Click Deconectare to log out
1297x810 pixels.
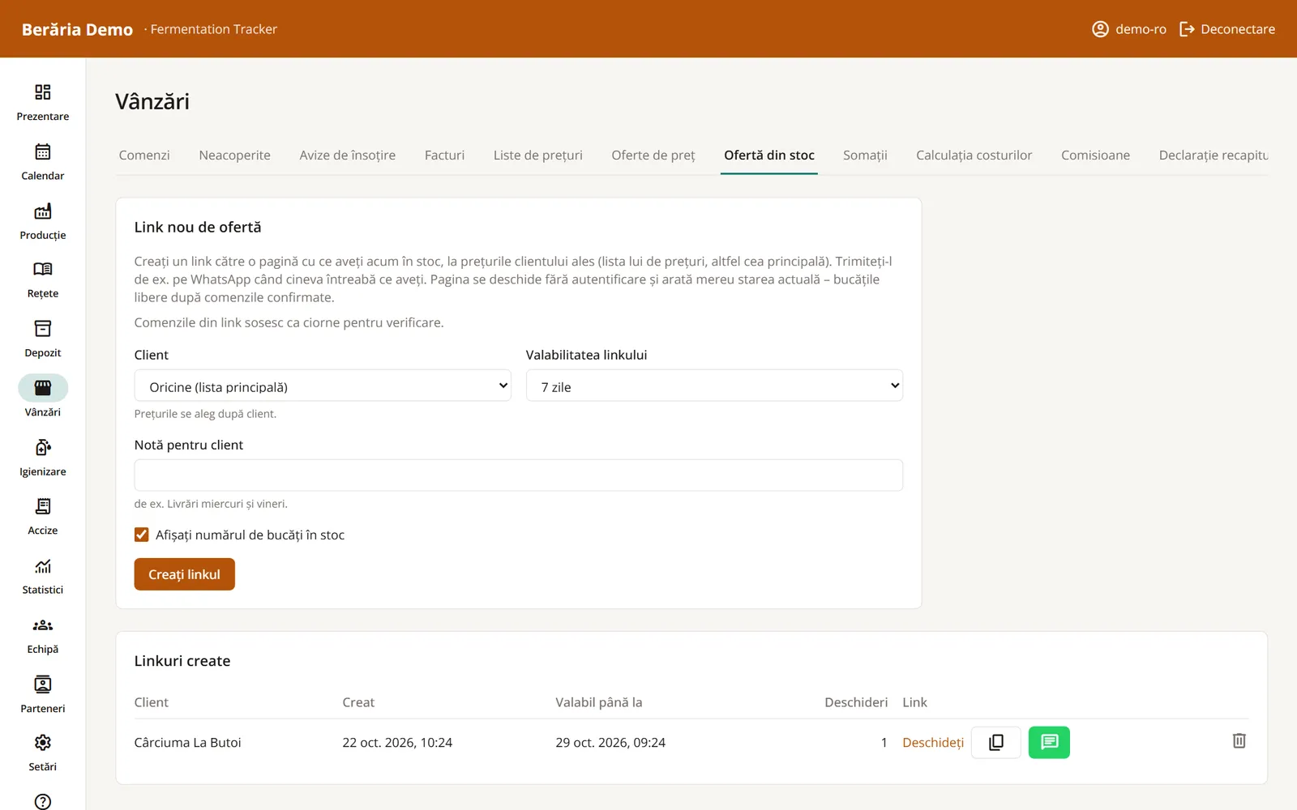(1227, 29)
